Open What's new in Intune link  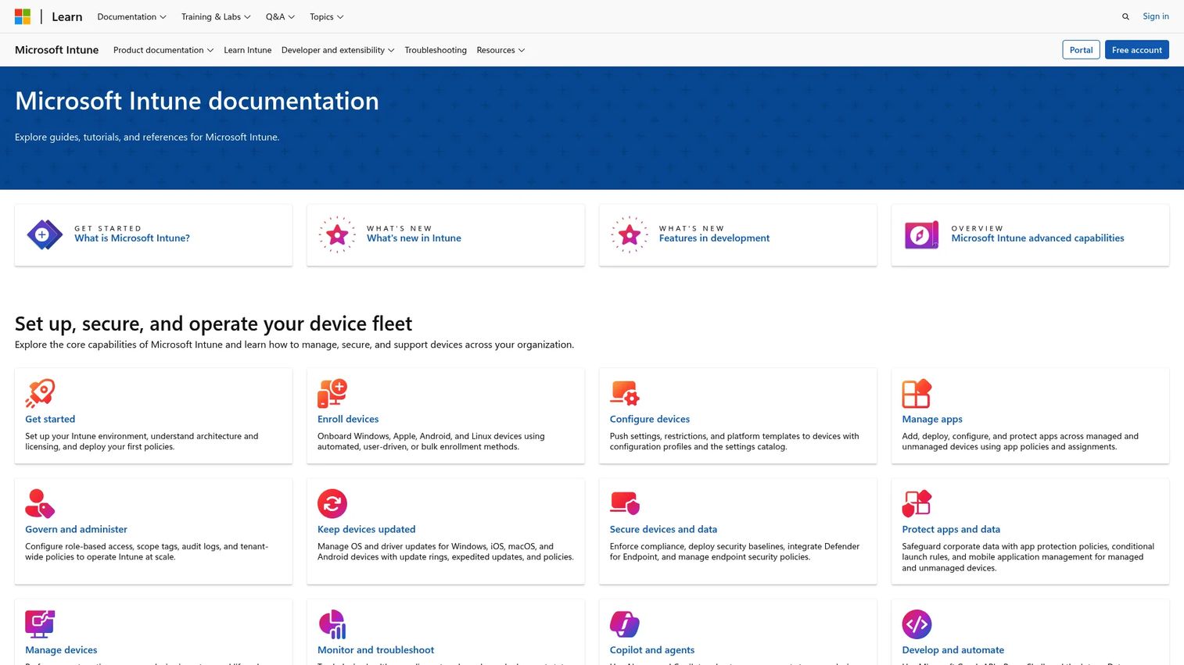(414, 238)
